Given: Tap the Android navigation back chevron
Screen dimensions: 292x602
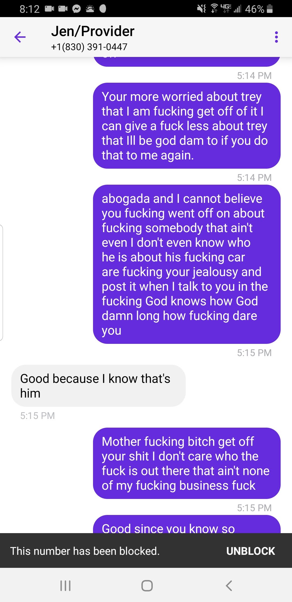Looking at the screenshot, I should pyautogui.click(x=229, y=585).
